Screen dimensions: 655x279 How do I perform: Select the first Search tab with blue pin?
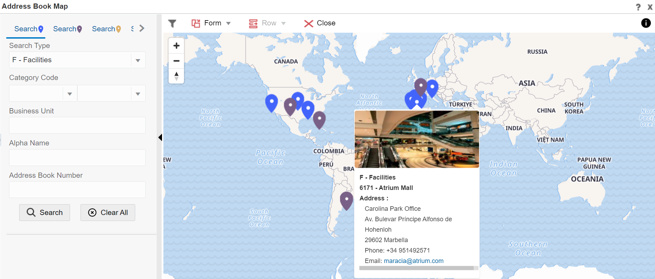[29, 29]
